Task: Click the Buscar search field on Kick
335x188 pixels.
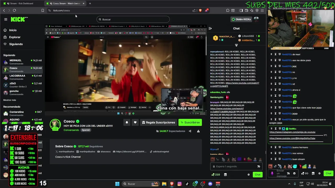Action: point(133,19)
